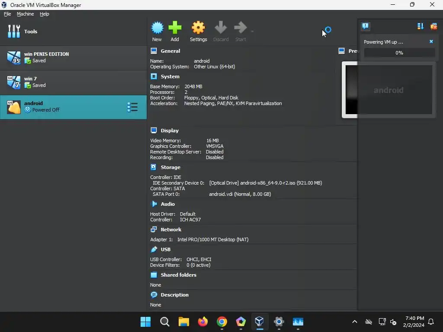Click the General section monitor icon

154,51
